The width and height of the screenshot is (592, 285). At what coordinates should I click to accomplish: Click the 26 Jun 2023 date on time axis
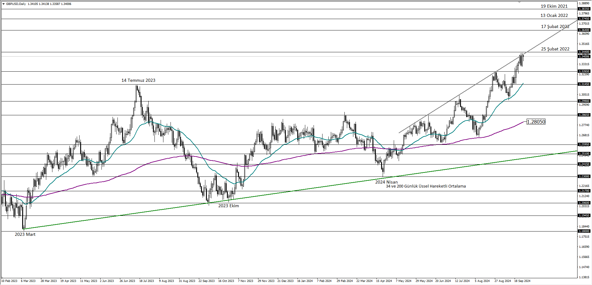tap(127, 281)
